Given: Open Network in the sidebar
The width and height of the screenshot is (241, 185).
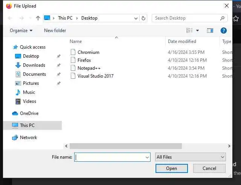Looking at the screenshot, I should pyautogui.click(x=29, y=138).
